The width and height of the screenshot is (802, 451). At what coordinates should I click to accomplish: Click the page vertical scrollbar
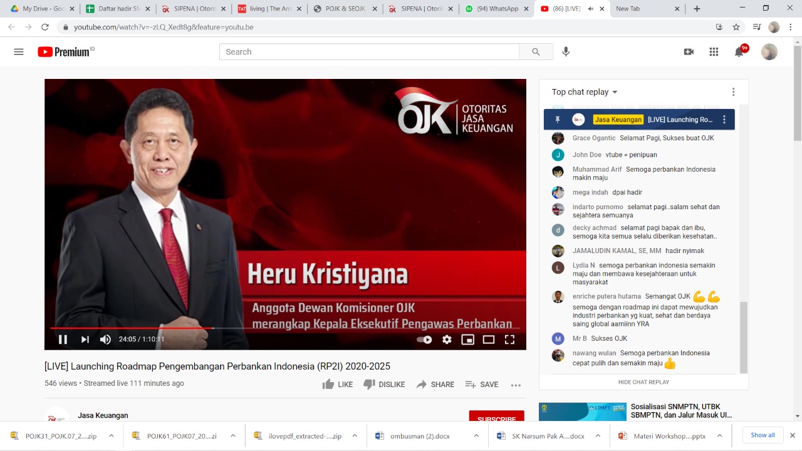798,94
